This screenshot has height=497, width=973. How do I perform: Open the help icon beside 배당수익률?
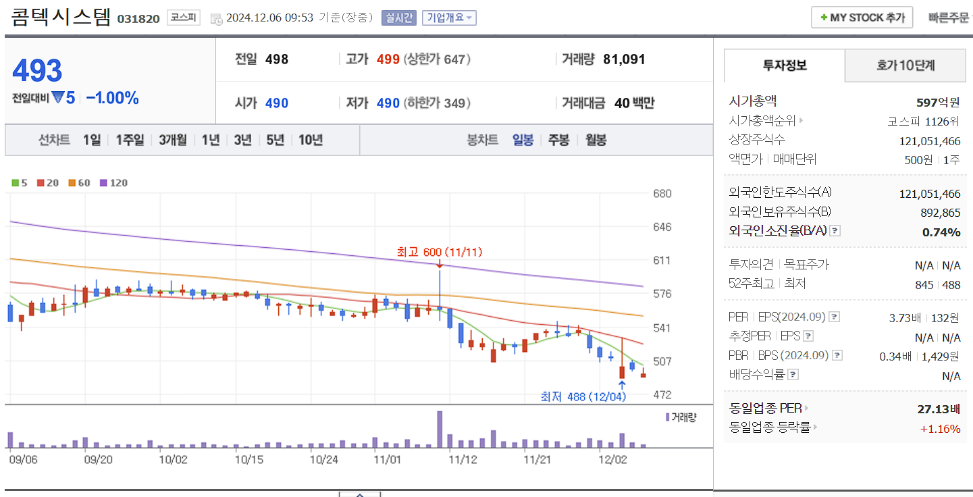click(x=792, y=373)
